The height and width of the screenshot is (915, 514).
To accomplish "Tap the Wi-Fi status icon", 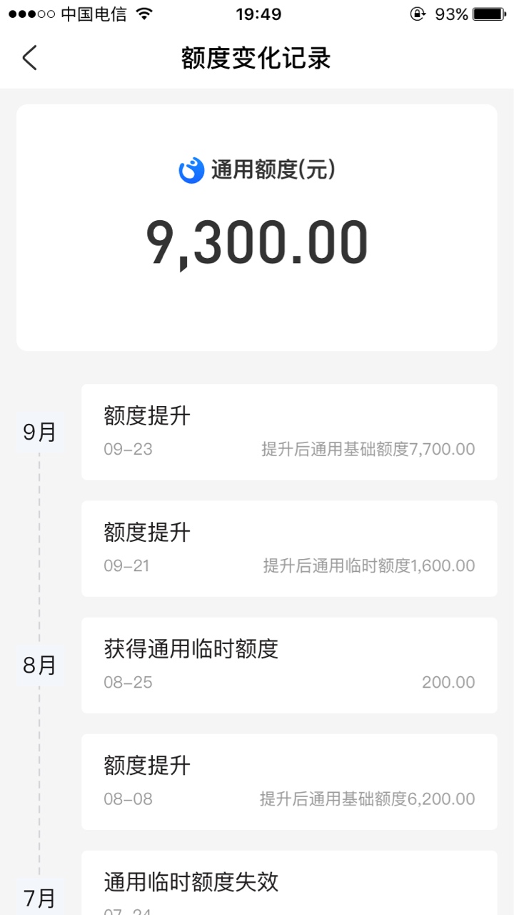I will (145, 14).
